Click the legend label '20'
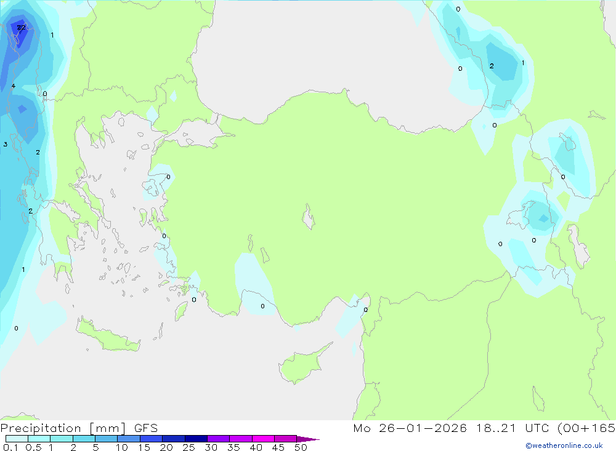The image size is (616, 451). coord(166,447)
